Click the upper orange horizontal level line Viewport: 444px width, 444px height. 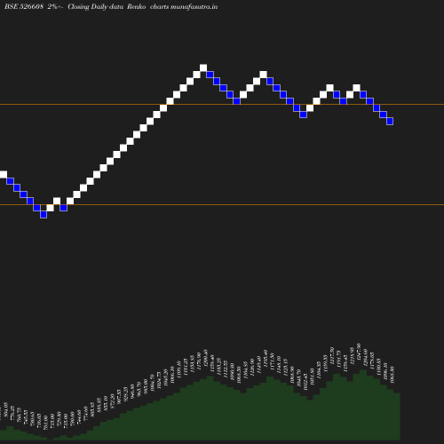(222, 104)
